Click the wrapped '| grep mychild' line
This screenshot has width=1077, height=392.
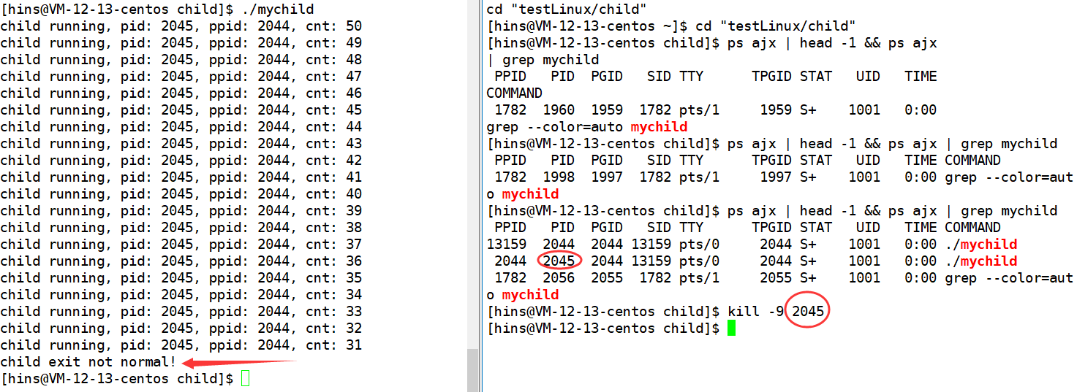click(543, 60)
